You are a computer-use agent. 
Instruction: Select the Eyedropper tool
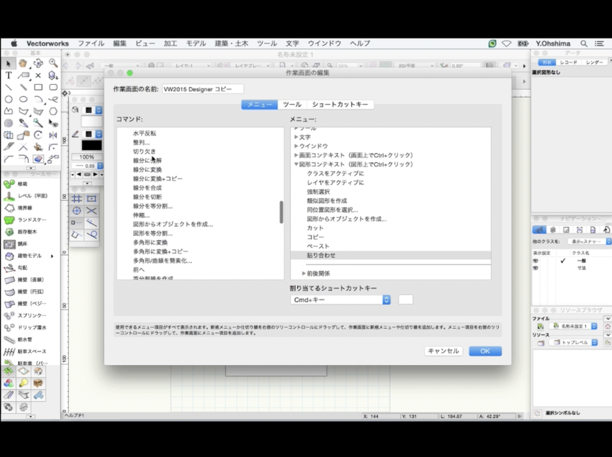point(23,123)
